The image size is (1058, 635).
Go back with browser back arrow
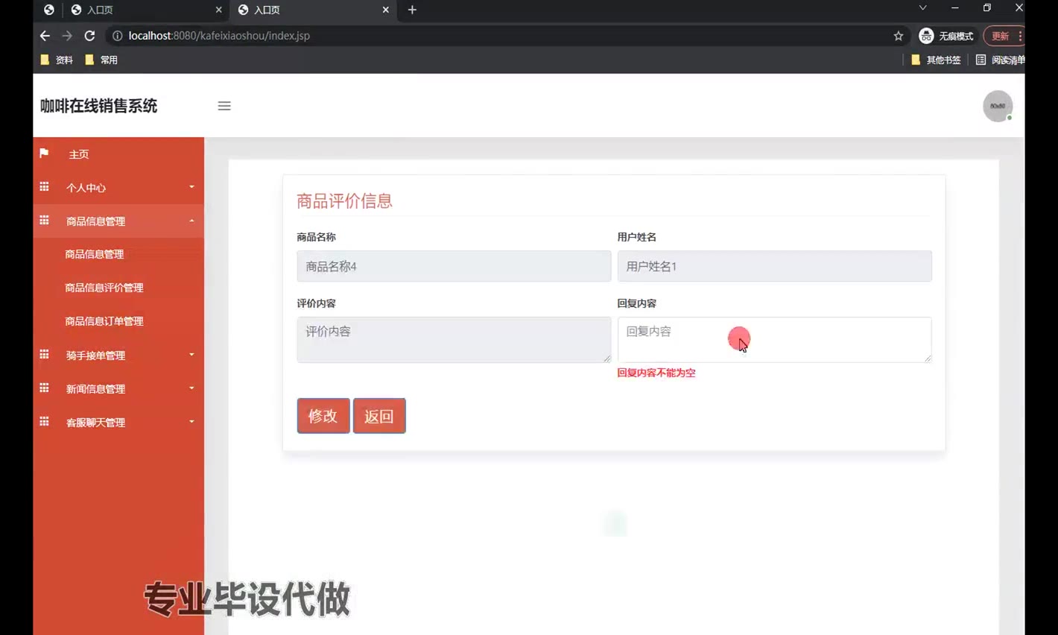click(x=45, y=36)
